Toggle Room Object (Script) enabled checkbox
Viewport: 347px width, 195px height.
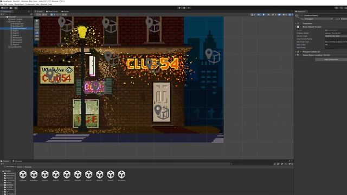coord(301,27)
